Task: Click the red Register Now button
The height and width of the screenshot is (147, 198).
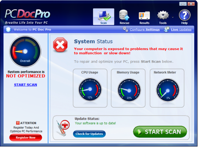Action: click(26, 137)
